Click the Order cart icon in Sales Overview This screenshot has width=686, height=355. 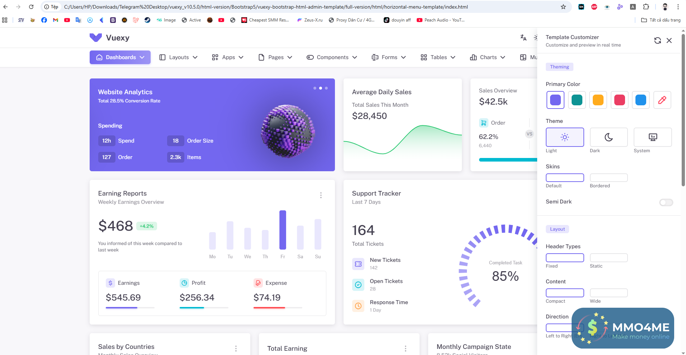484,123
